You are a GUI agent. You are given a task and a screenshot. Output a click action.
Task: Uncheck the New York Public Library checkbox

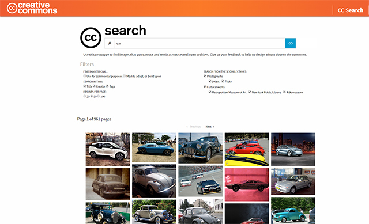pos(250,92)
